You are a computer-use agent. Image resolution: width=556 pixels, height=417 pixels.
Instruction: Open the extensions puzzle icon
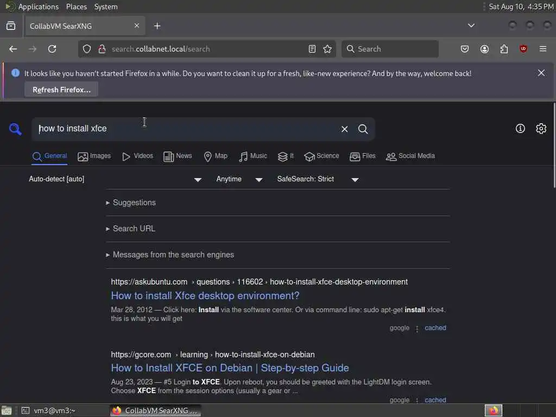click(x=504, y=49)
